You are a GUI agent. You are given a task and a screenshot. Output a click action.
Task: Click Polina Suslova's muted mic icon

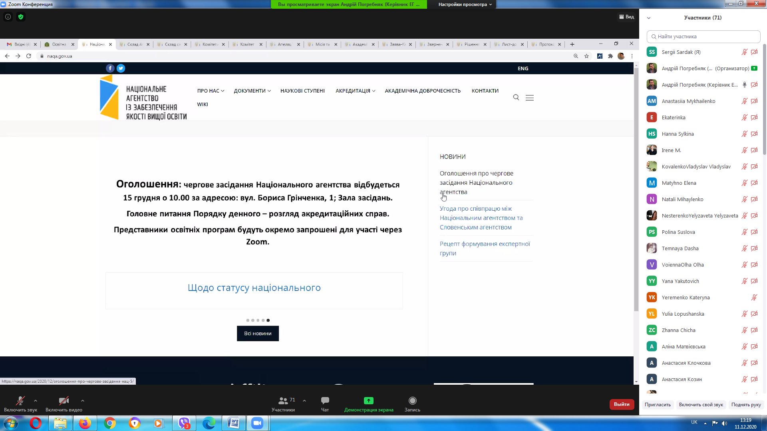[x=744, y=232]
